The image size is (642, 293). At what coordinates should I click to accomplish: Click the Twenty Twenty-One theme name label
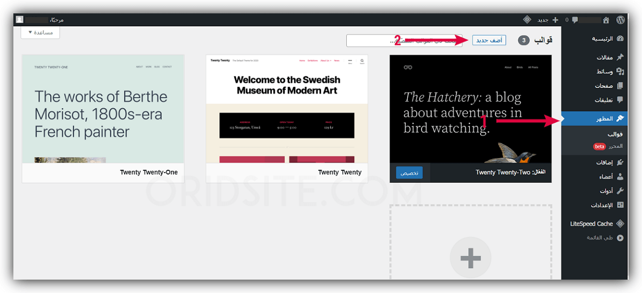tap(149, 172)
